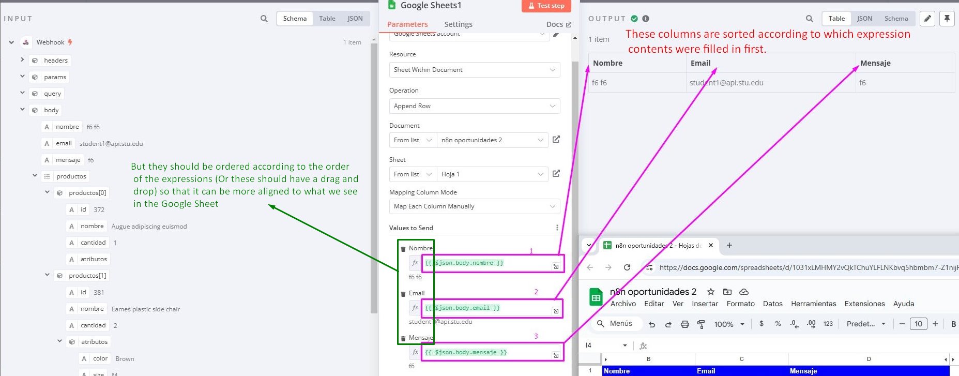Toggle the params tree item

pos(22,77)
